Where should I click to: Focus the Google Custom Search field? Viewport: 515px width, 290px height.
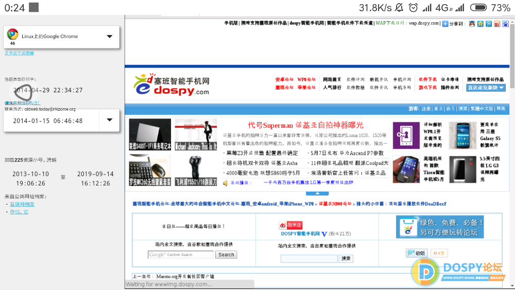[181, 254]
